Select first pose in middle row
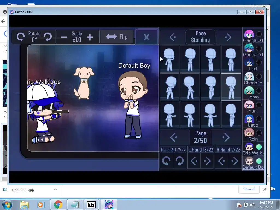The image size is (280, 210). [170, 87]
